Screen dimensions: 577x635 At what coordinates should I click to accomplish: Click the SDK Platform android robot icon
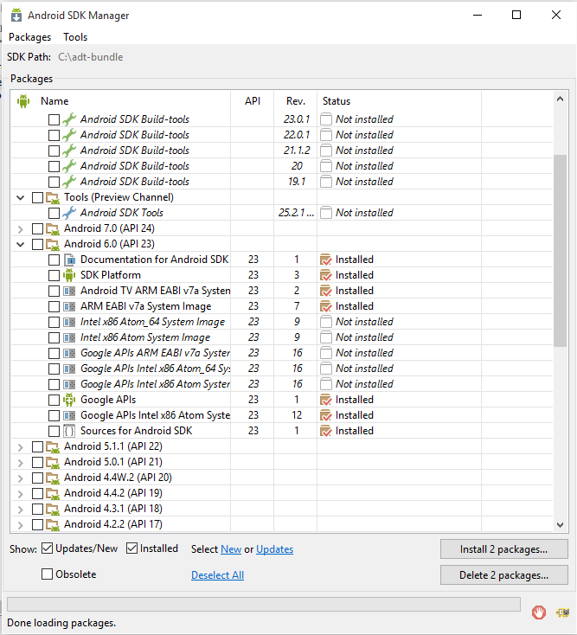pyautogui.click(x=69, y=275)
